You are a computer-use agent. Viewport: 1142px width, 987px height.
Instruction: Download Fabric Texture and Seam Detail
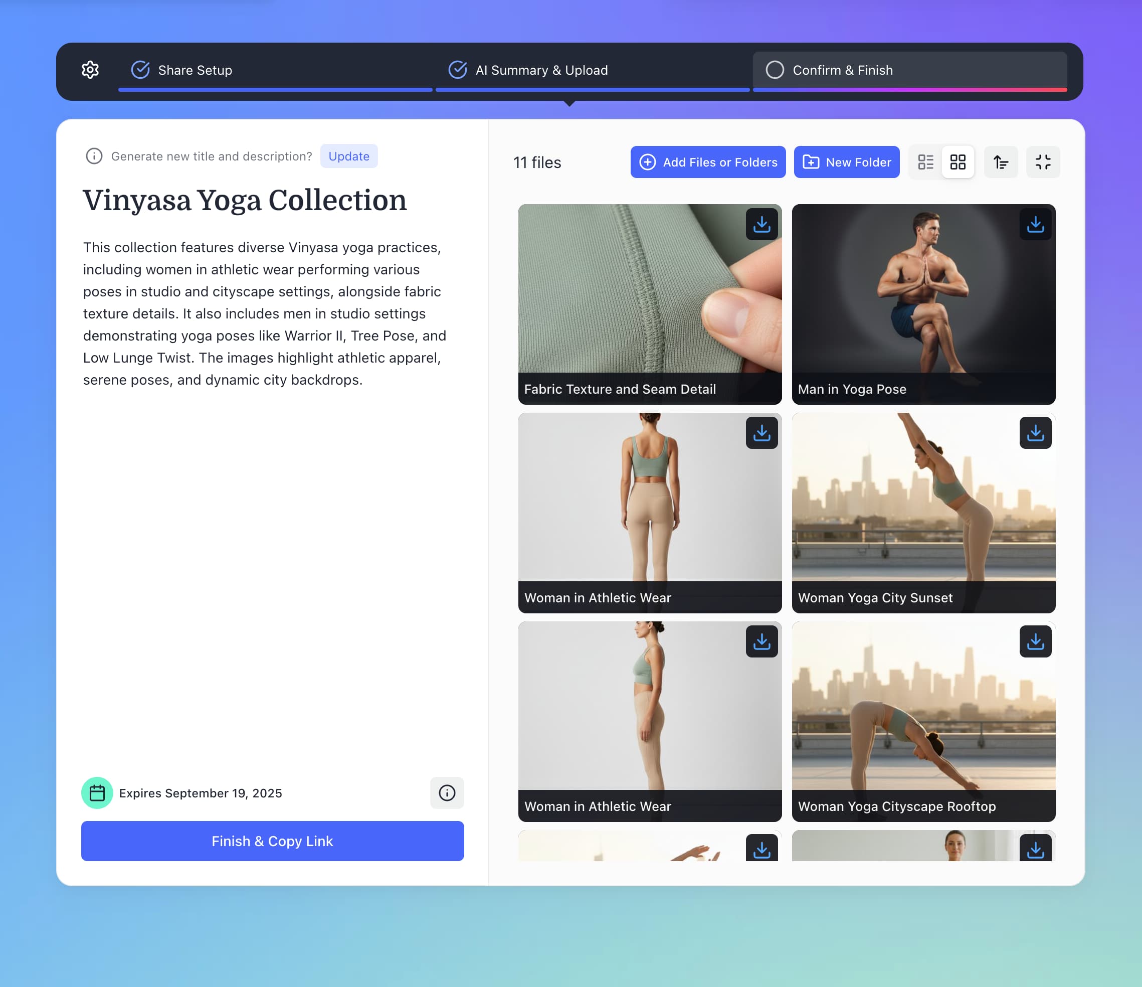coord(762,224)
